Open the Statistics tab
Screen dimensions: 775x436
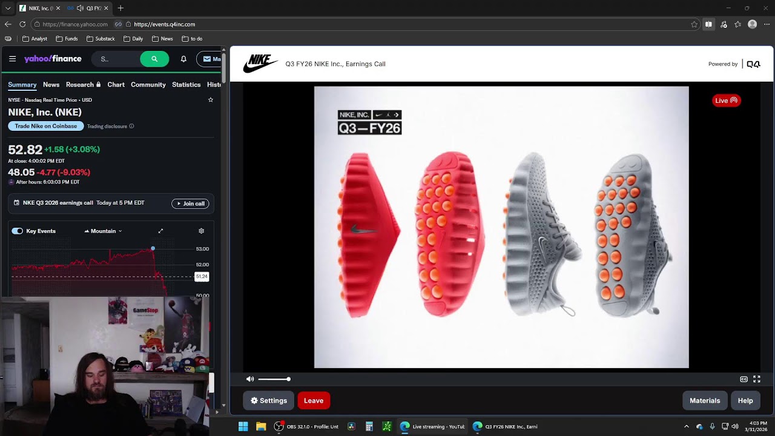click(186, 85)
